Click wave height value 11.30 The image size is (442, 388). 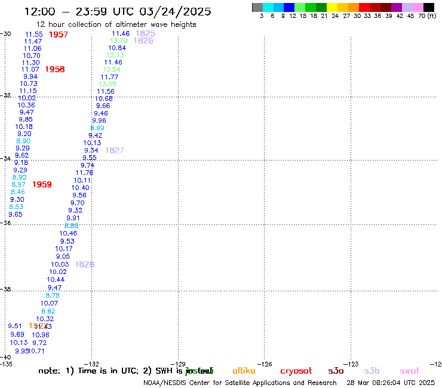point(30,63)
